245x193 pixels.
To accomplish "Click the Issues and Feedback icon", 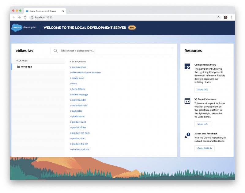I will (187, 135).
